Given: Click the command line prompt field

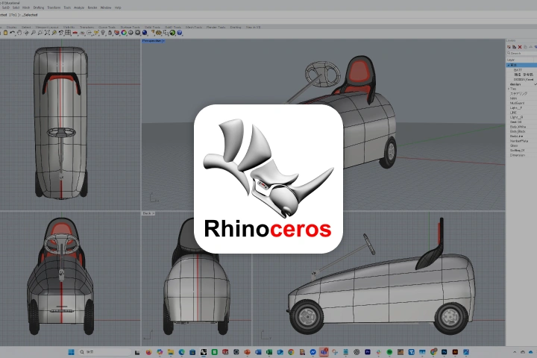Looking at the screenshot, I should [x=268, y=15].
